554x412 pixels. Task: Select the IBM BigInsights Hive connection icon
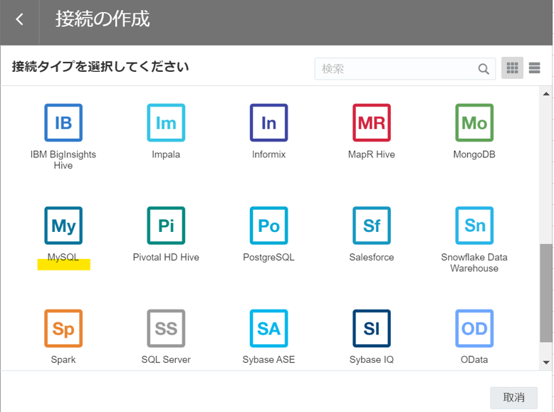[63, 122]
